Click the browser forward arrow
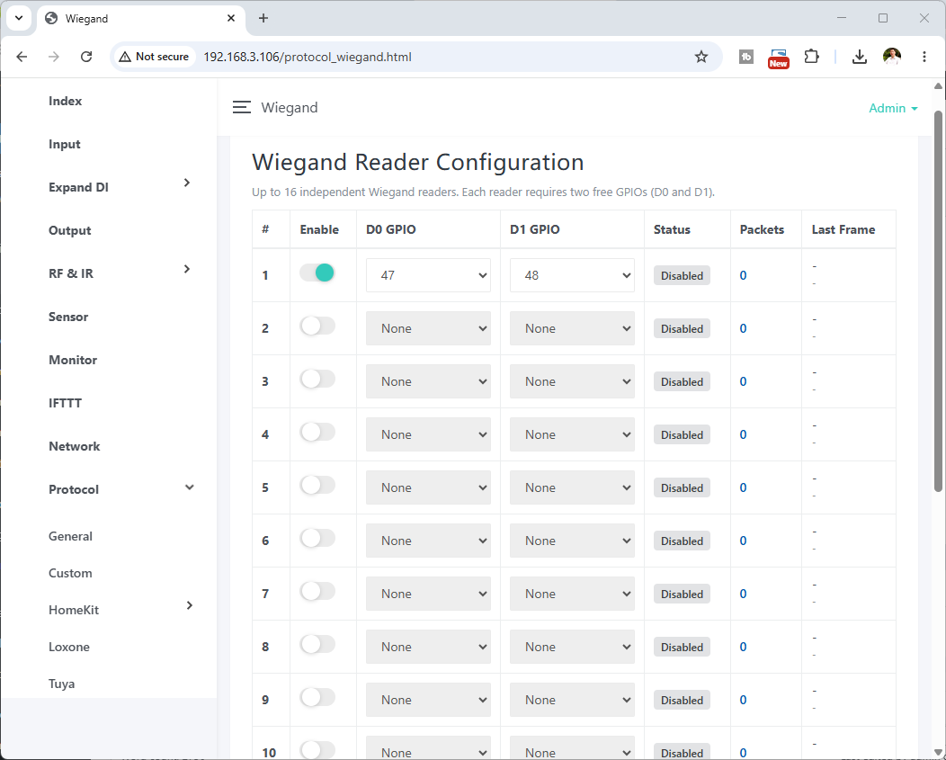 [x=54, y=57]
